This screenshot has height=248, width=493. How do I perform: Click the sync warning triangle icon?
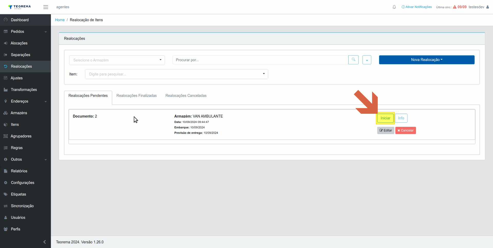click(x=455, y=7)
